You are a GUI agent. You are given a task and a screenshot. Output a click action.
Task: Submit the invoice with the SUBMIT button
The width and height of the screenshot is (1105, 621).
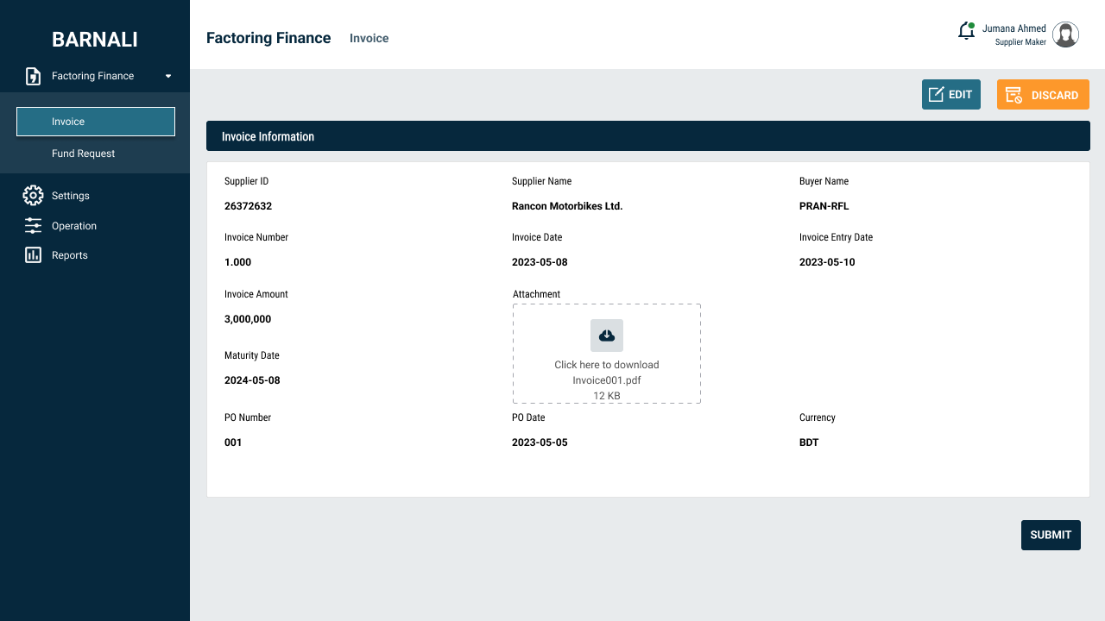tap(1051, 535)
